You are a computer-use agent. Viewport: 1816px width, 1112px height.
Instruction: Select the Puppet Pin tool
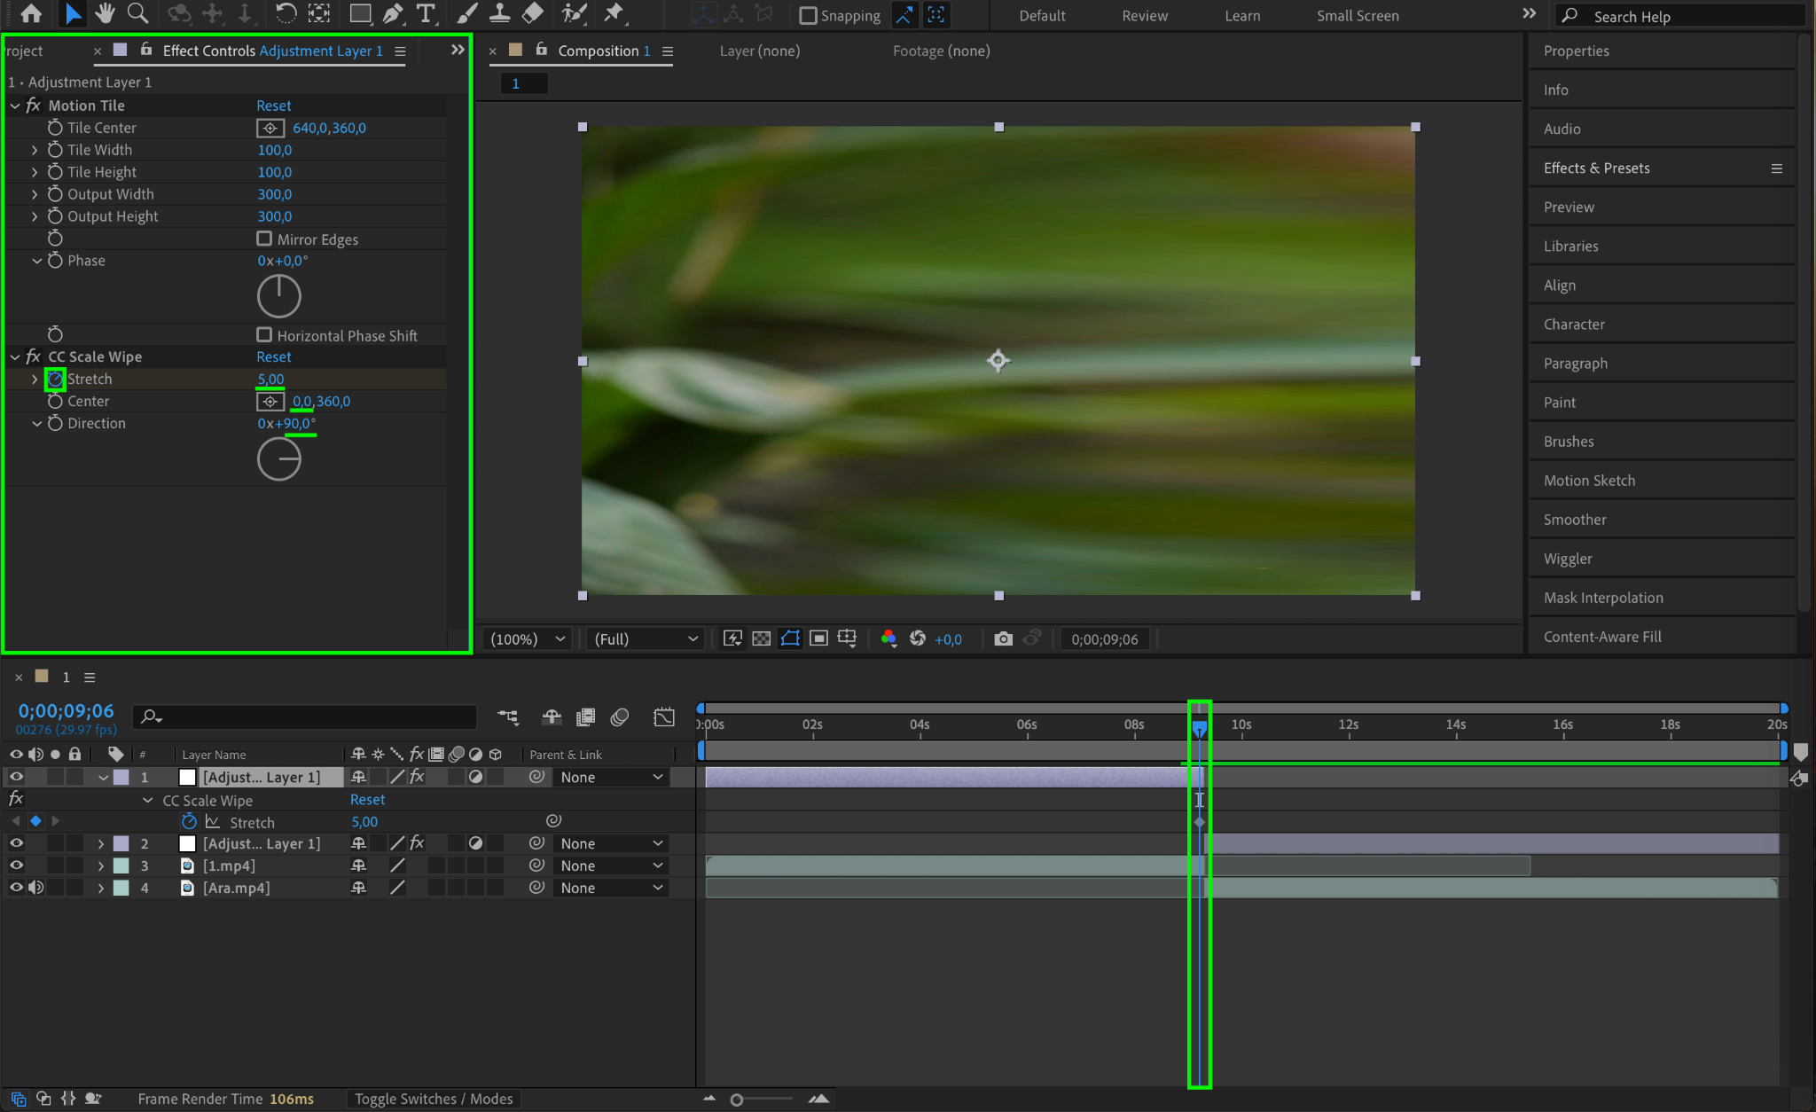pyautogui.click(x=613, y=13)
